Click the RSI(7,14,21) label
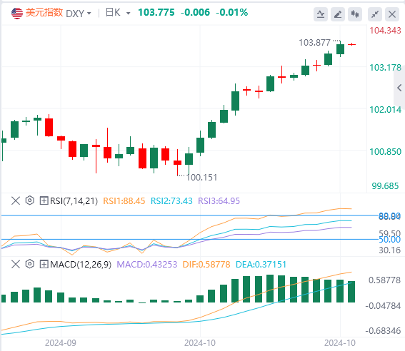The height and width of the screenshot is (351, 405). [x=74, y=201]
